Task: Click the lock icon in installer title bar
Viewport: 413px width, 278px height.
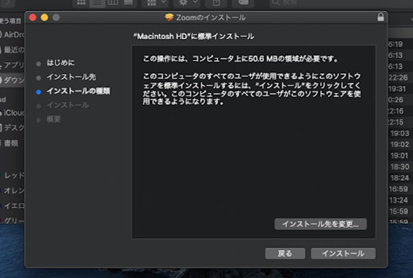Action: (x=380, y=17)
